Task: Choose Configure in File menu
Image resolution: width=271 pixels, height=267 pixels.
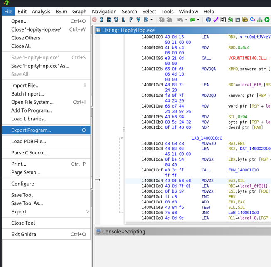Action: point(46,184)
